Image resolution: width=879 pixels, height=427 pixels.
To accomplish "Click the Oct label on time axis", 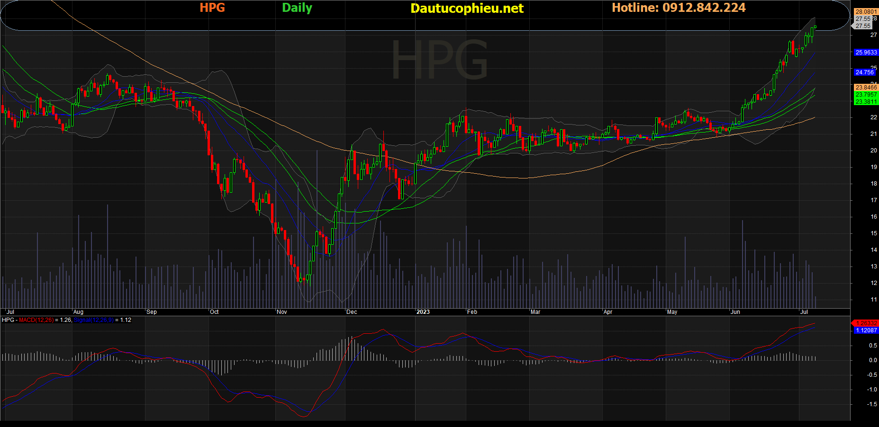I will (214, 312).
